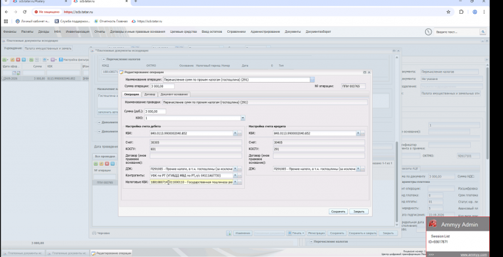
Task: Click the Не защищено site info chip
Action: 47,12
